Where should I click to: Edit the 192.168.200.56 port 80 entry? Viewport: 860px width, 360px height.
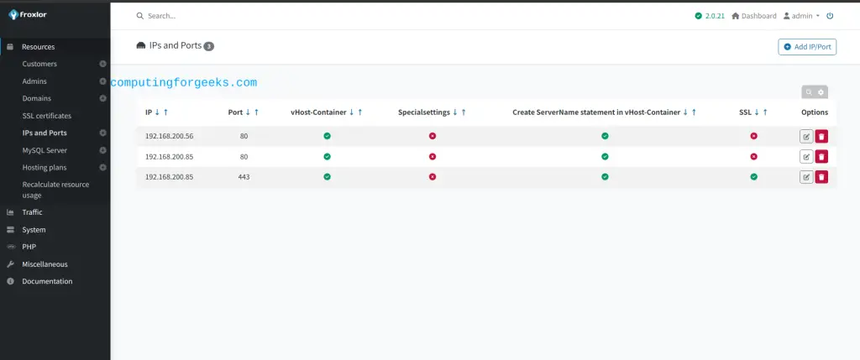[x=806, y=137]
